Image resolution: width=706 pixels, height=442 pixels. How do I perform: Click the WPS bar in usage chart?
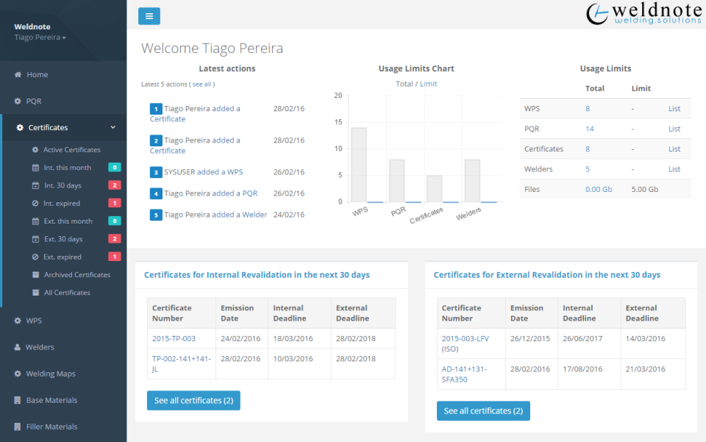pyautogui.click(x=359, y=165)
